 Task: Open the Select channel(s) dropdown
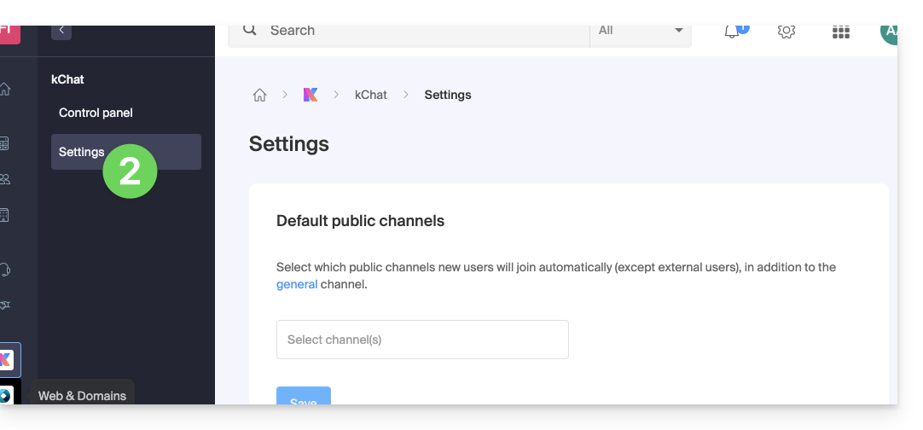coord(422,340)
